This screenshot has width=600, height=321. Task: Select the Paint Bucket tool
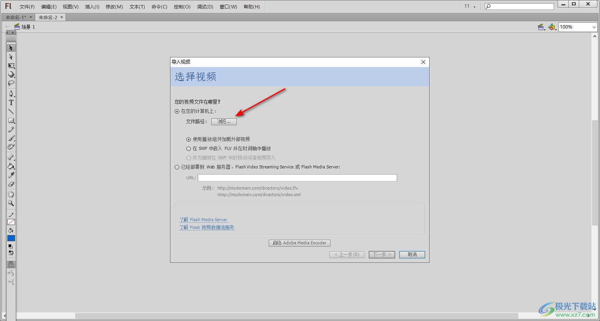pyautogui.click(x=11, y=166)
